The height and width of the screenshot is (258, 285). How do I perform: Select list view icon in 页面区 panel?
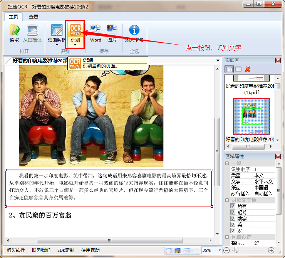tap(238, 69)
